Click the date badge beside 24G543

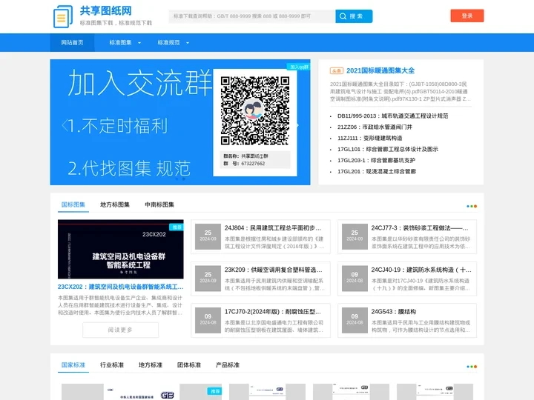(355, 320)
